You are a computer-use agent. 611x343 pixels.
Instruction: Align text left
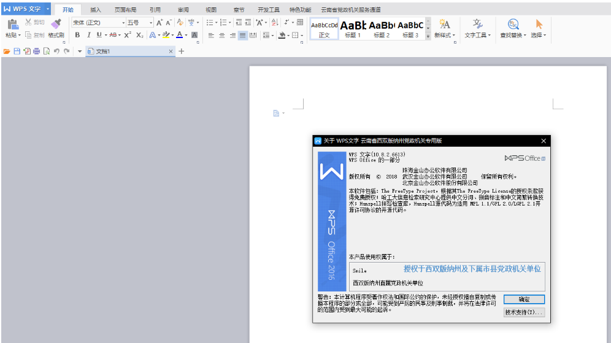[x=211, y=35]
